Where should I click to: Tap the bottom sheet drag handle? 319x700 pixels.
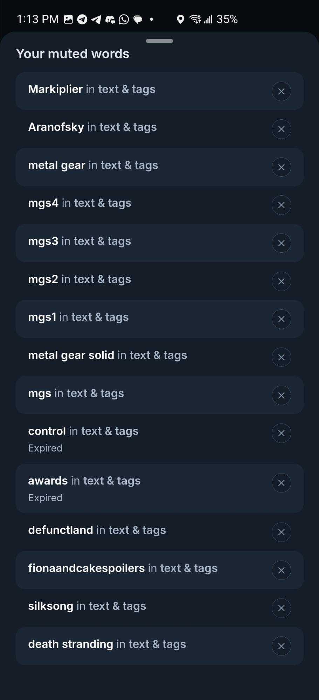pyautogui.click(x=159, y=41)
